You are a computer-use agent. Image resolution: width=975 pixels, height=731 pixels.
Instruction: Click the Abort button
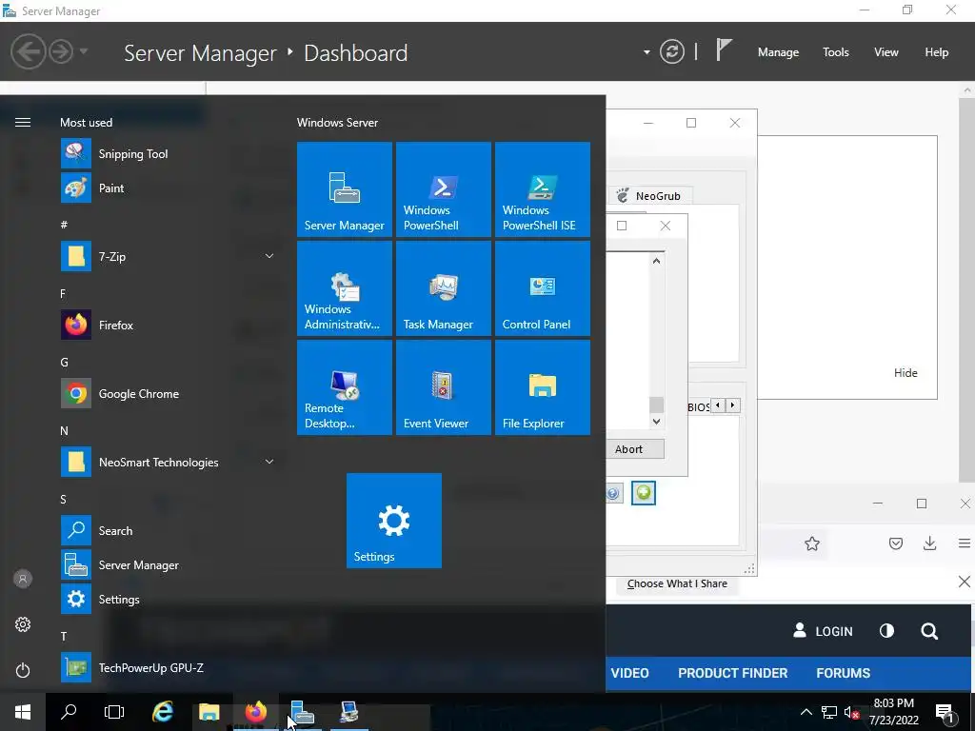635,449
